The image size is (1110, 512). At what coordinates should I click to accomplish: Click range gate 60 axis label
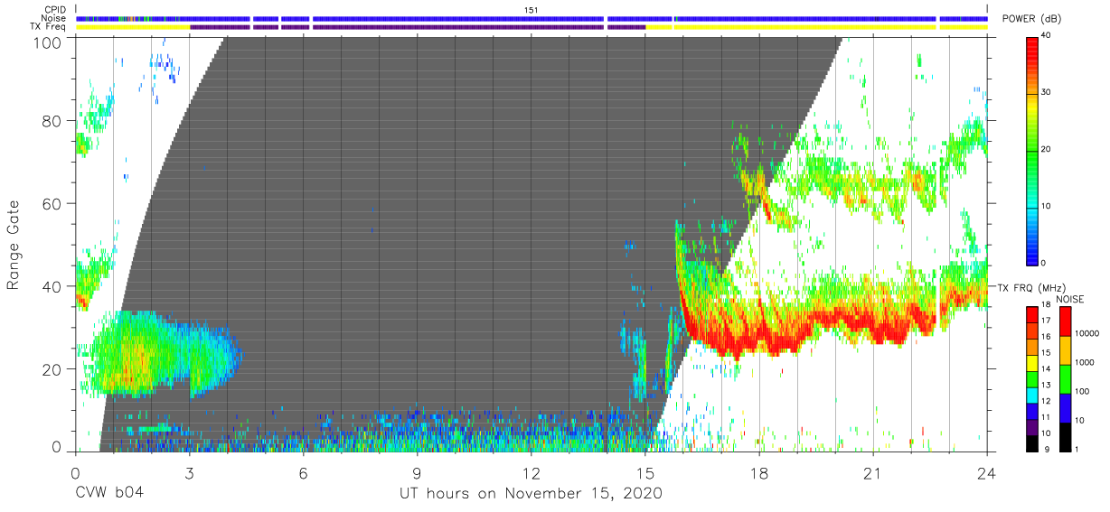[52, 203]
